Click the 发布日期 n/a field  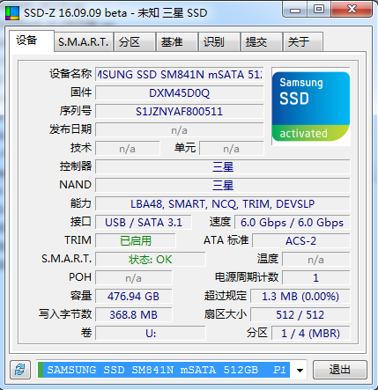180,130
